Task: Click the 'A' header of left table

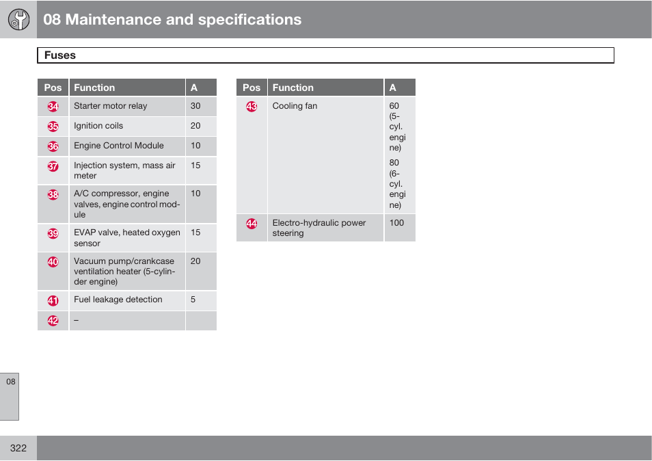Action: coord(194,88)
